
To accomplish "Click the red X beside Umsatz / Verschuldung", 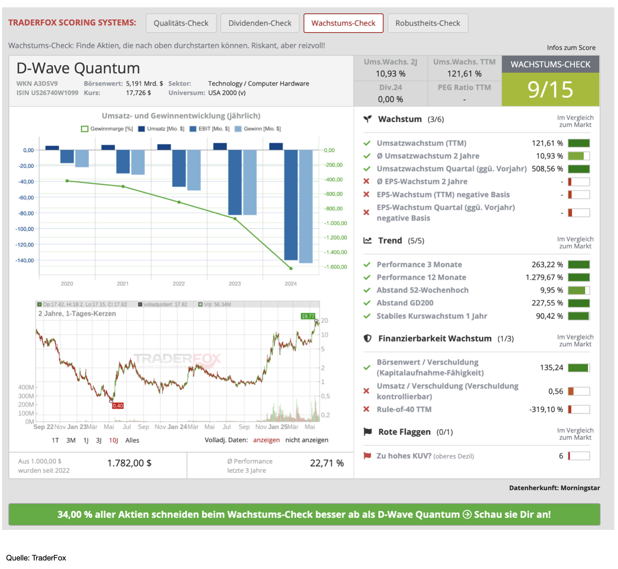I will (x=366, y=391).
